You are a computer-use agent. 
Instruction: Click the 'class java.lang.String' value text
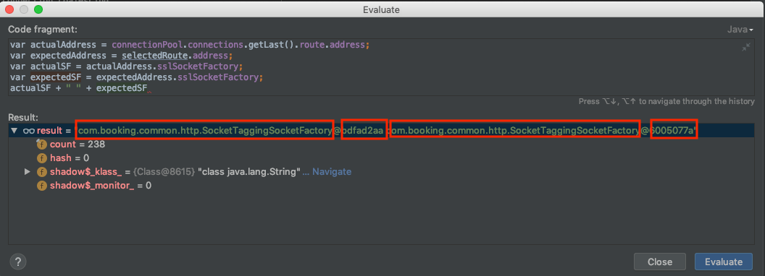(x=248, y=172)
